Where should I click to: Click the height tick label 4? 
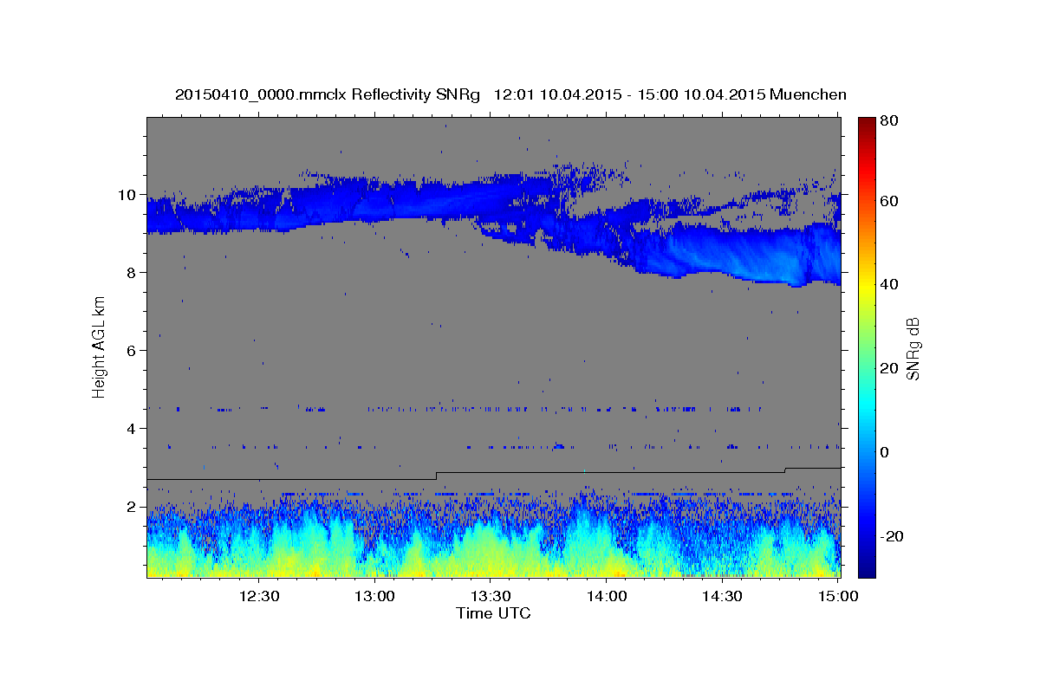pos(132,428)
